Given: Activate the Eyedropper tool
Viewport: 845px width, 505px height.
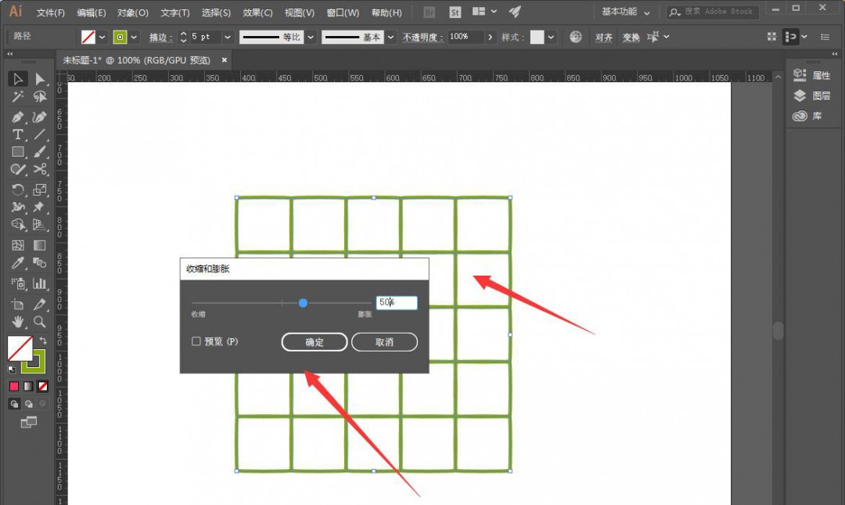Looking at the screenshot, I should coord(18,264).
